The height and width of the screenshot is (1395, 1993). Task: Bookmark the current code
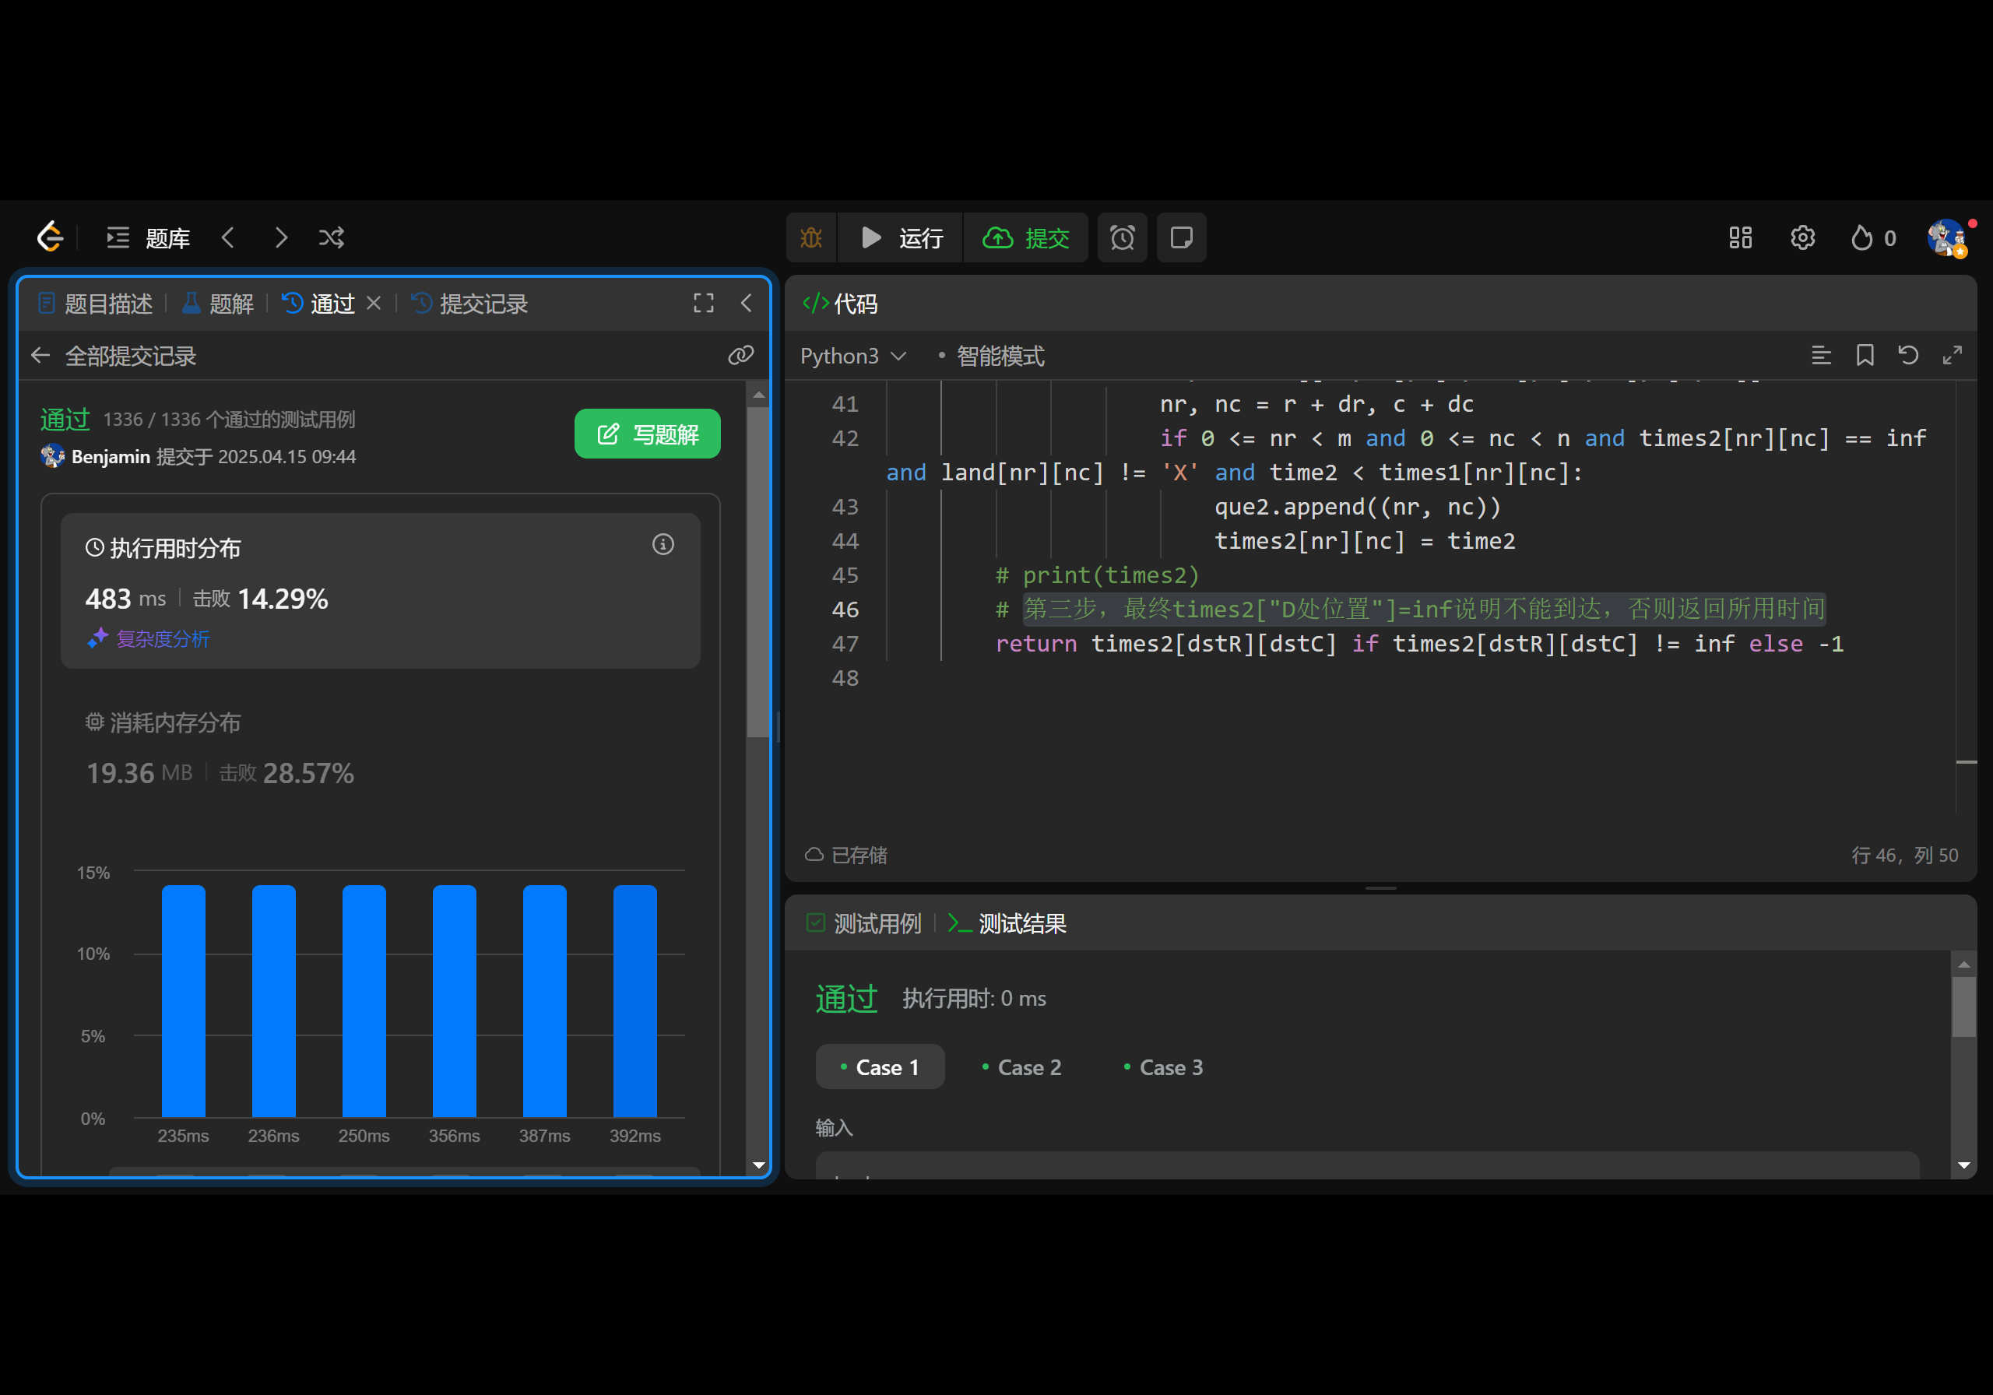click(1865, 355)
